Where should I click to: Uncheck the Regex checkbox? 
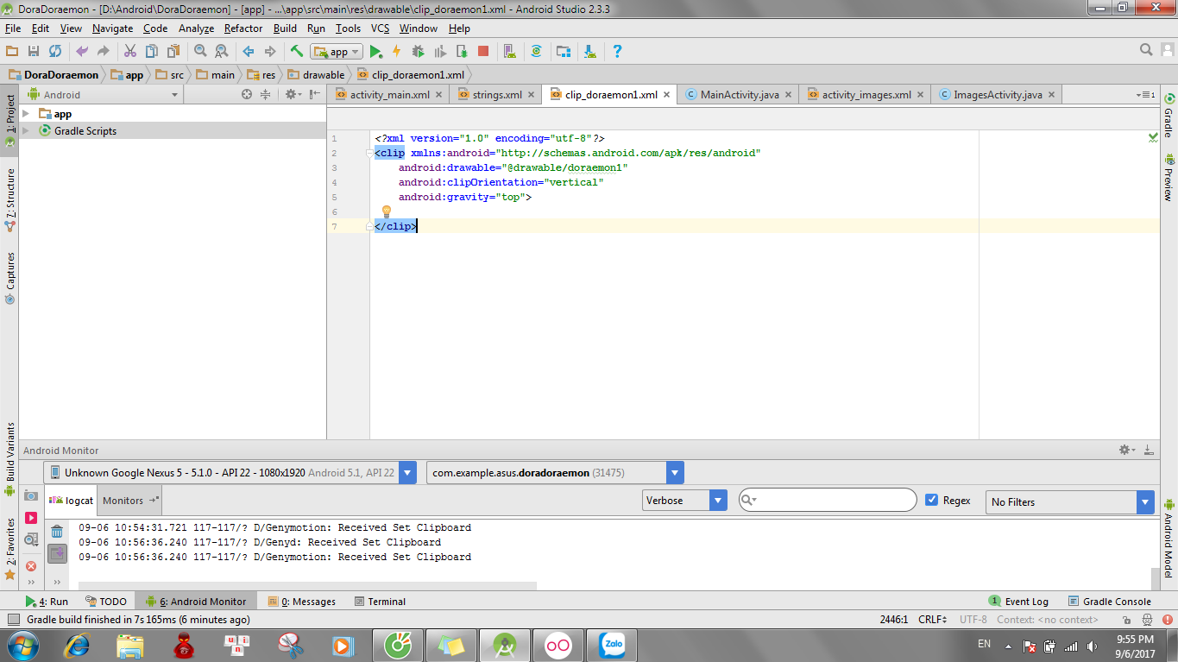coord(931,501)
